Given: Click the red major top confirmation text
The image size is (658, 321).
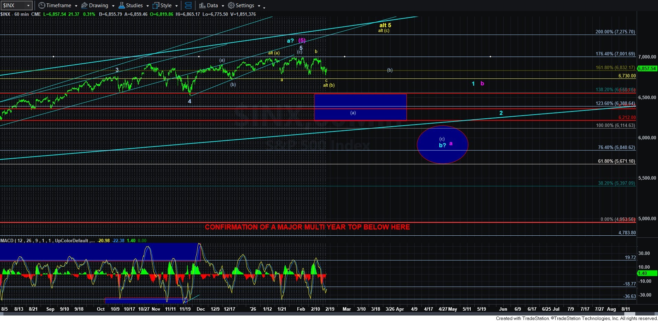Looking at the screenshot, I should (307, 227).
